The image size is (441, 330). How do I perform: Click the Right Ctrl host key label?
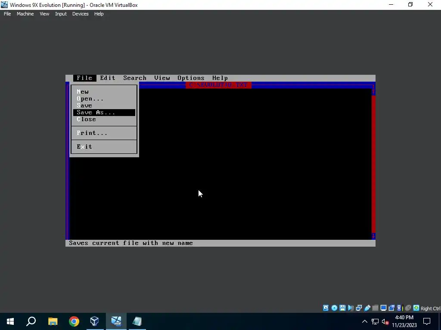tap(430, 309)
